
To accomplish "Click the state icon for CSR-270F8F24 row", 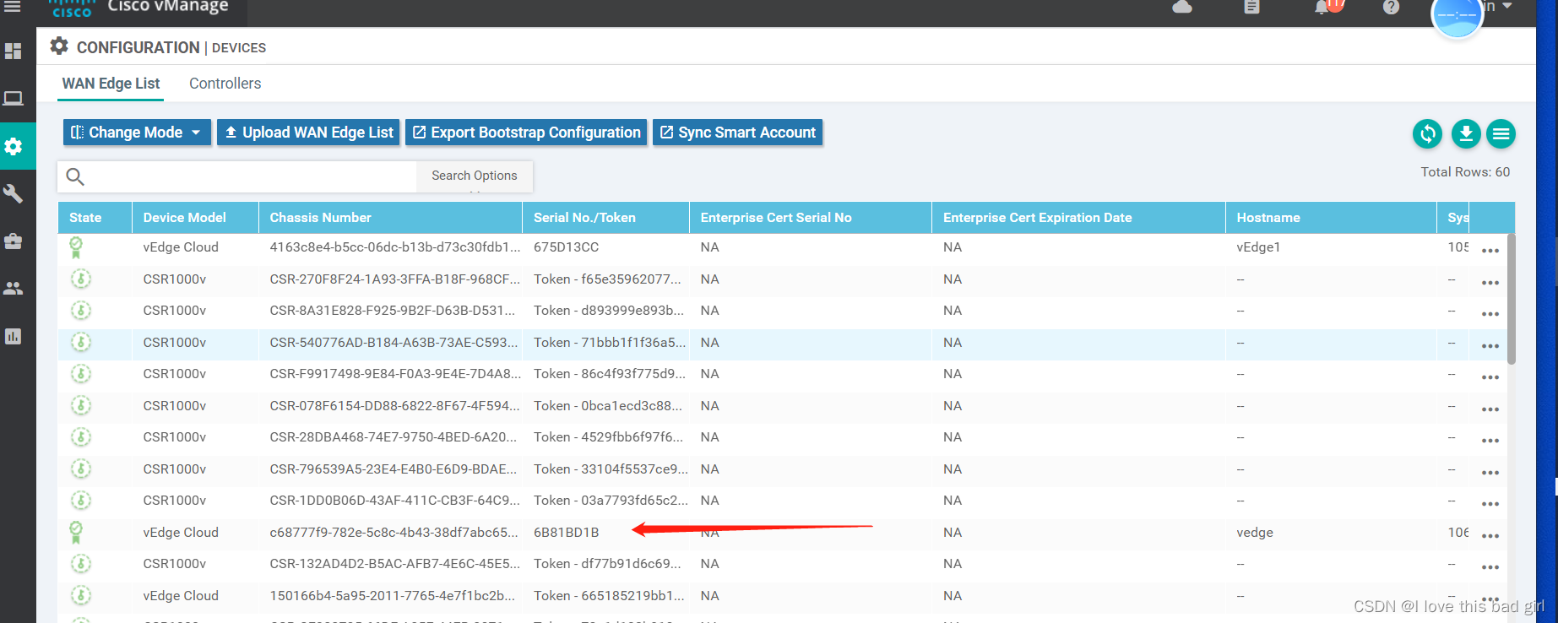I will [81, 279].
